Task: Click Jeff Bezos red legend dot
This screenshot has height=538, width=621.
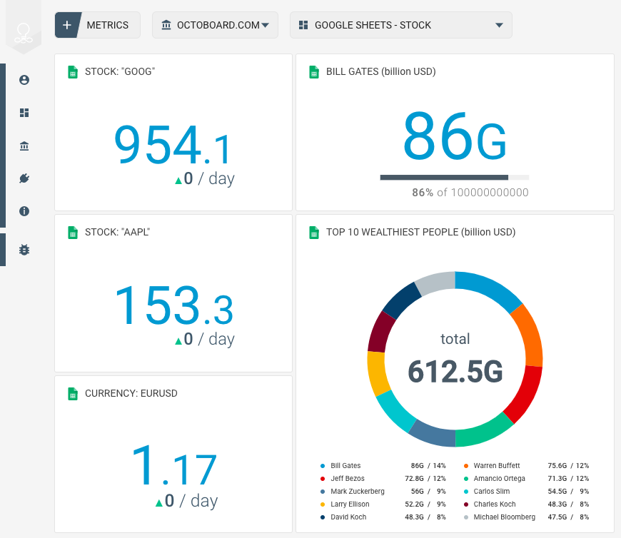Action: 323,479
